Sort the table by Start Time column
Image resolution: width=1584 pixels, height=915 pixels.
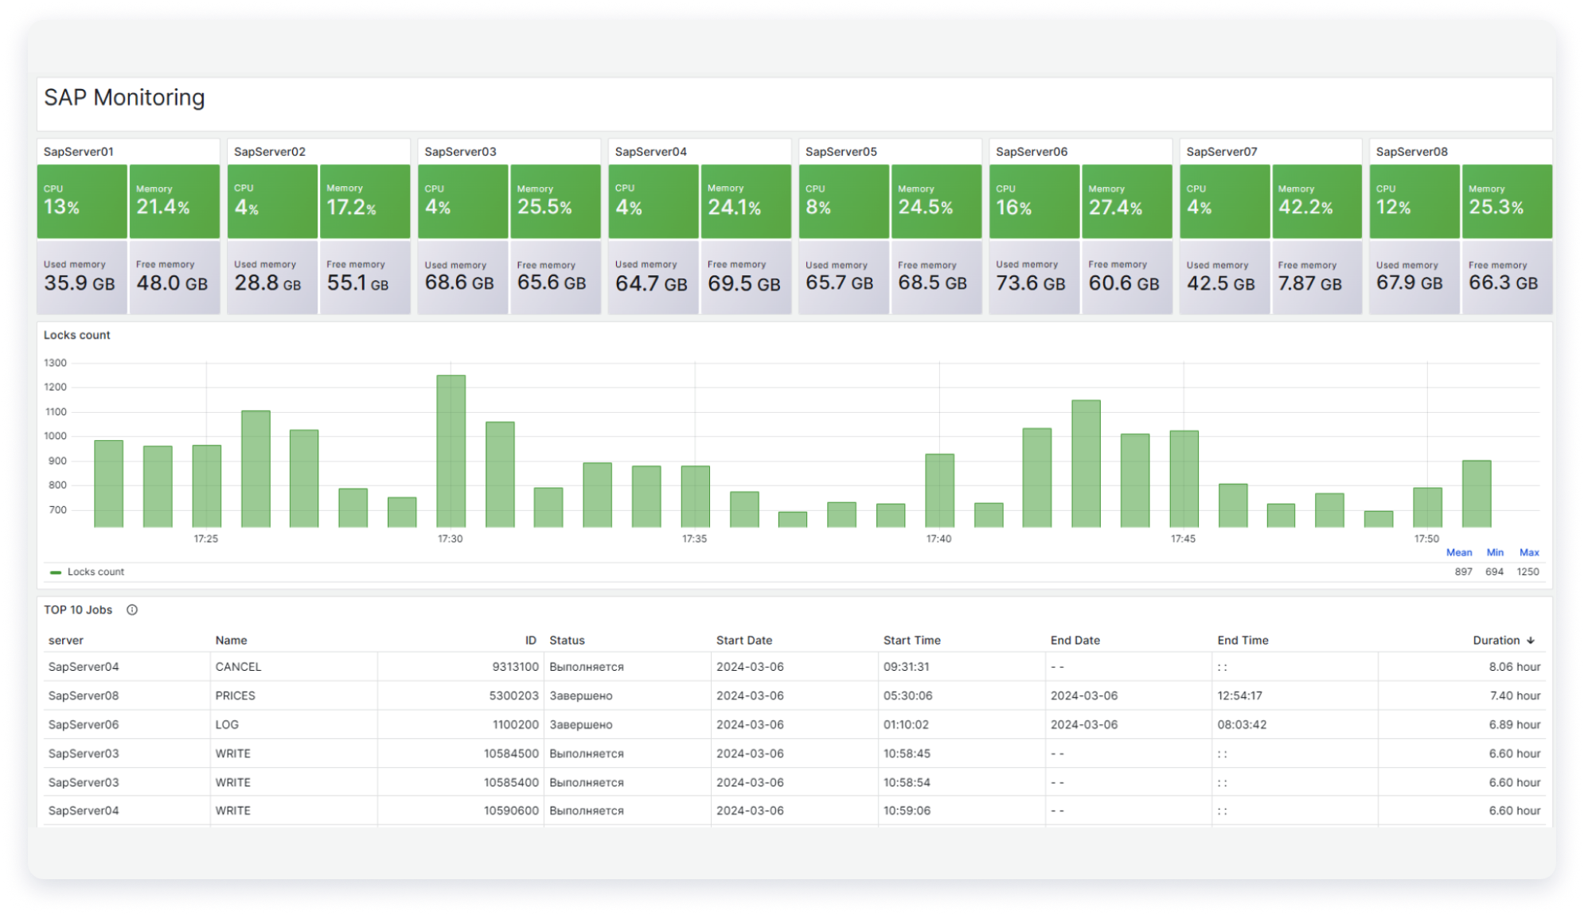912,640
